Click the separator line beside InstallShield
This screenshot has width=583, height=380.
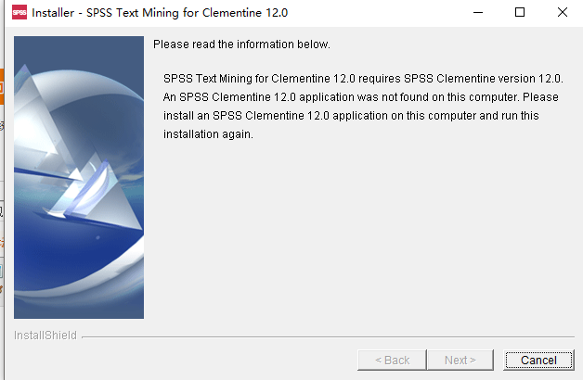tap(325, 336)
